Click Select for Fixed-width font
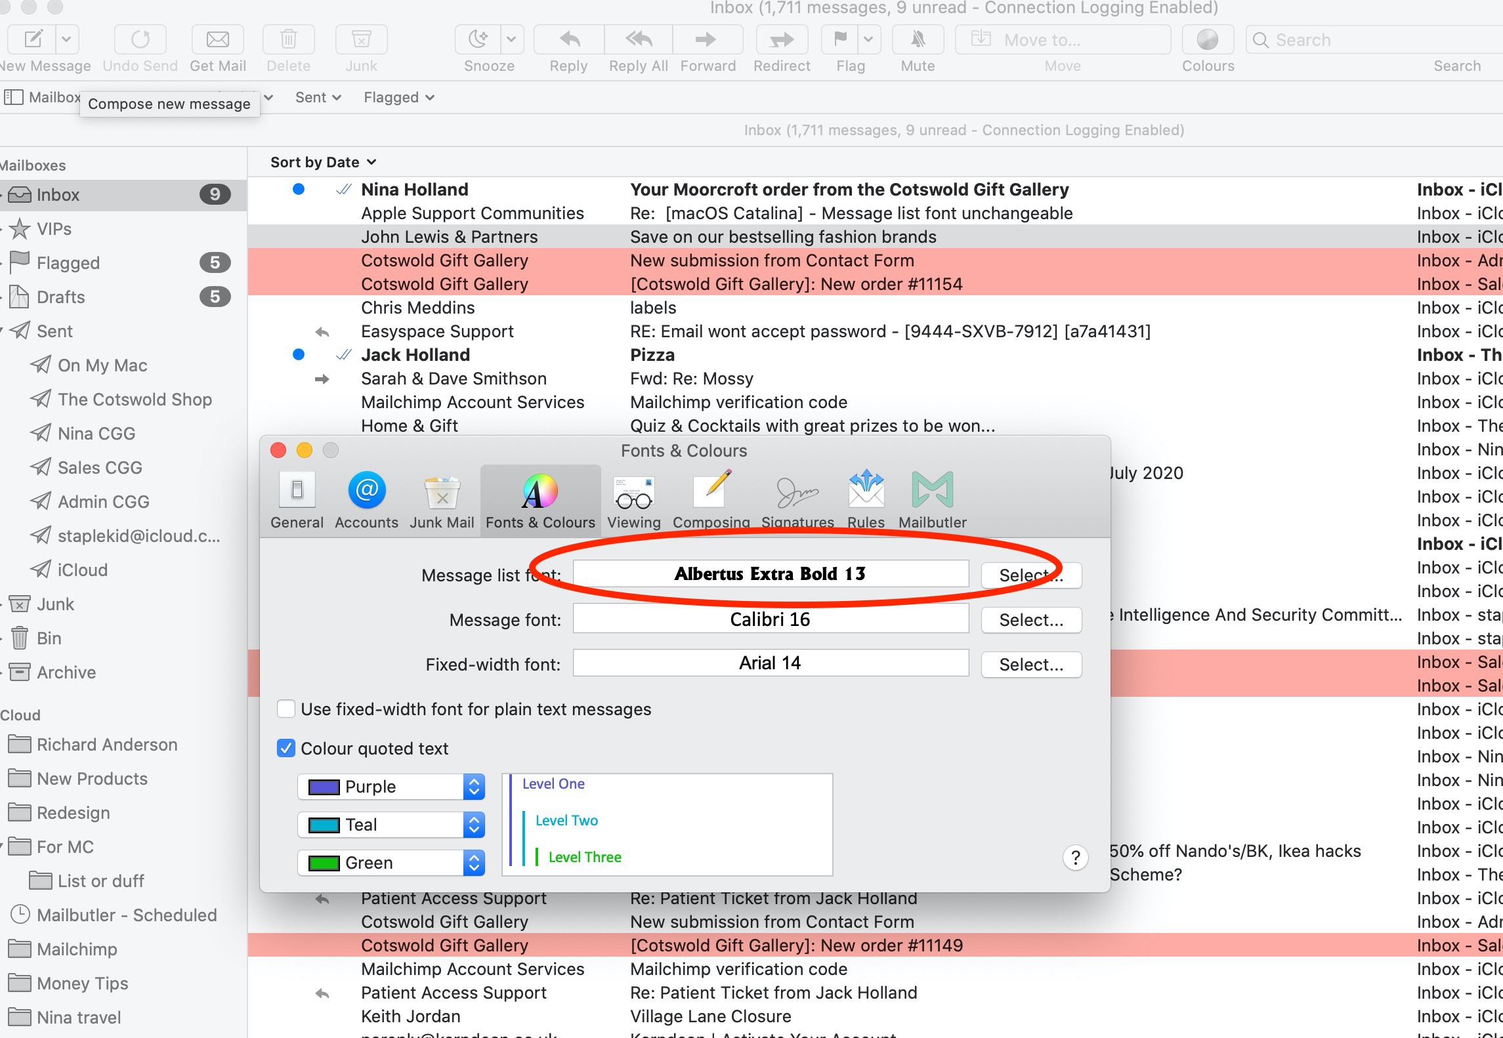Image resolution: width=1503 pixels, height=1038 pixels. tap(1030, 665)
